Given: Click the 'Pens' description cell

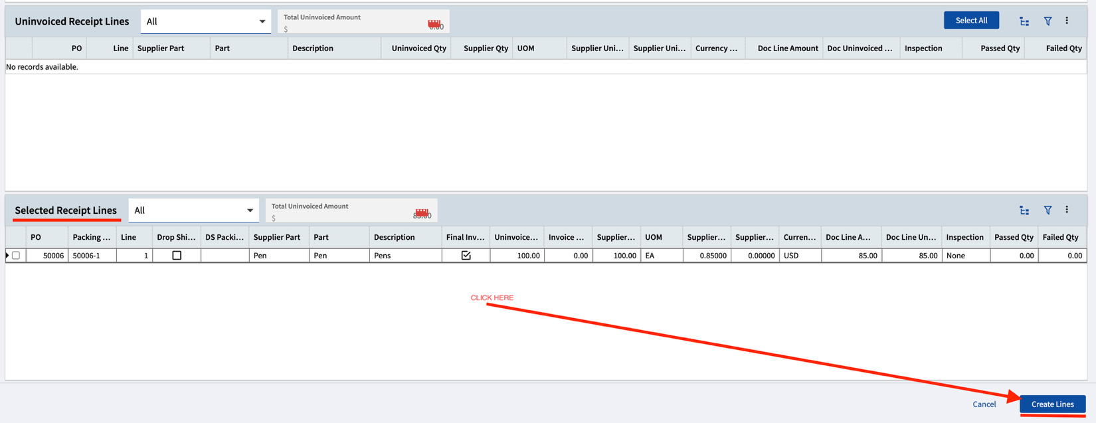Looking at the screenshot, I should click(x=405, y=256).
